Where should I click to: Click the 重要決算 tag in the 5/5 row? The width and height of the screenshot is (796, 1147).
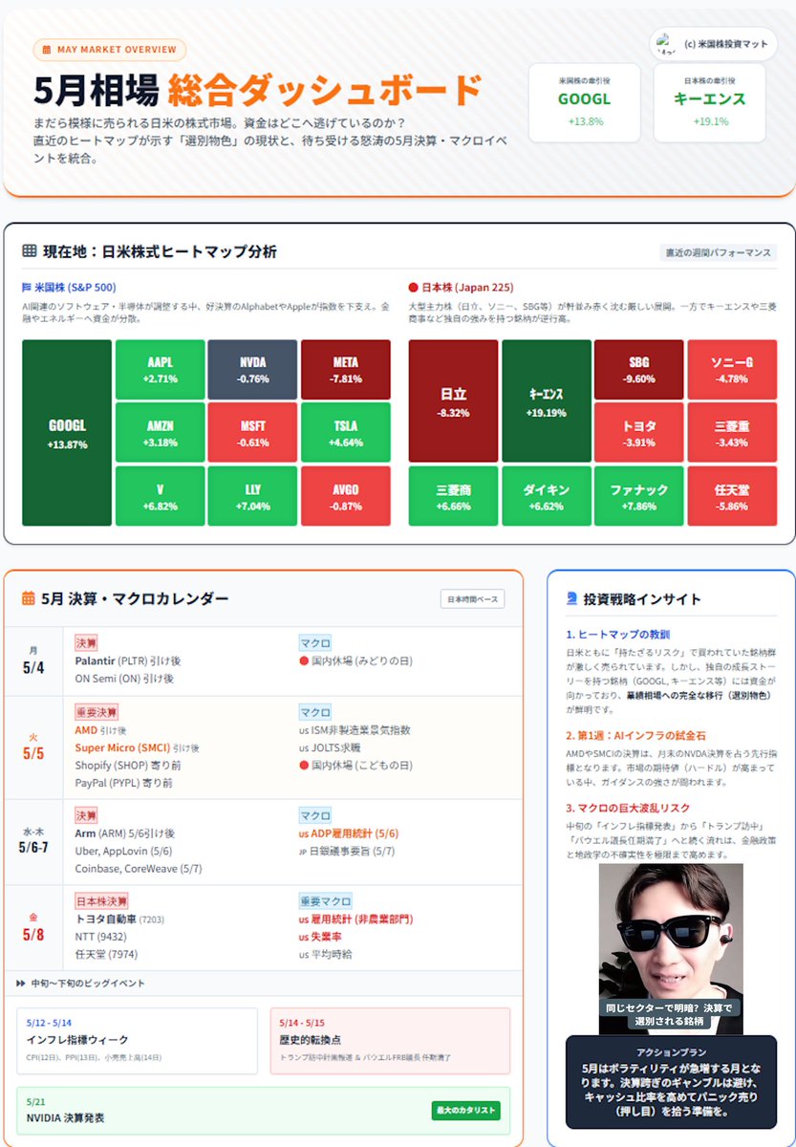point(96,712)
